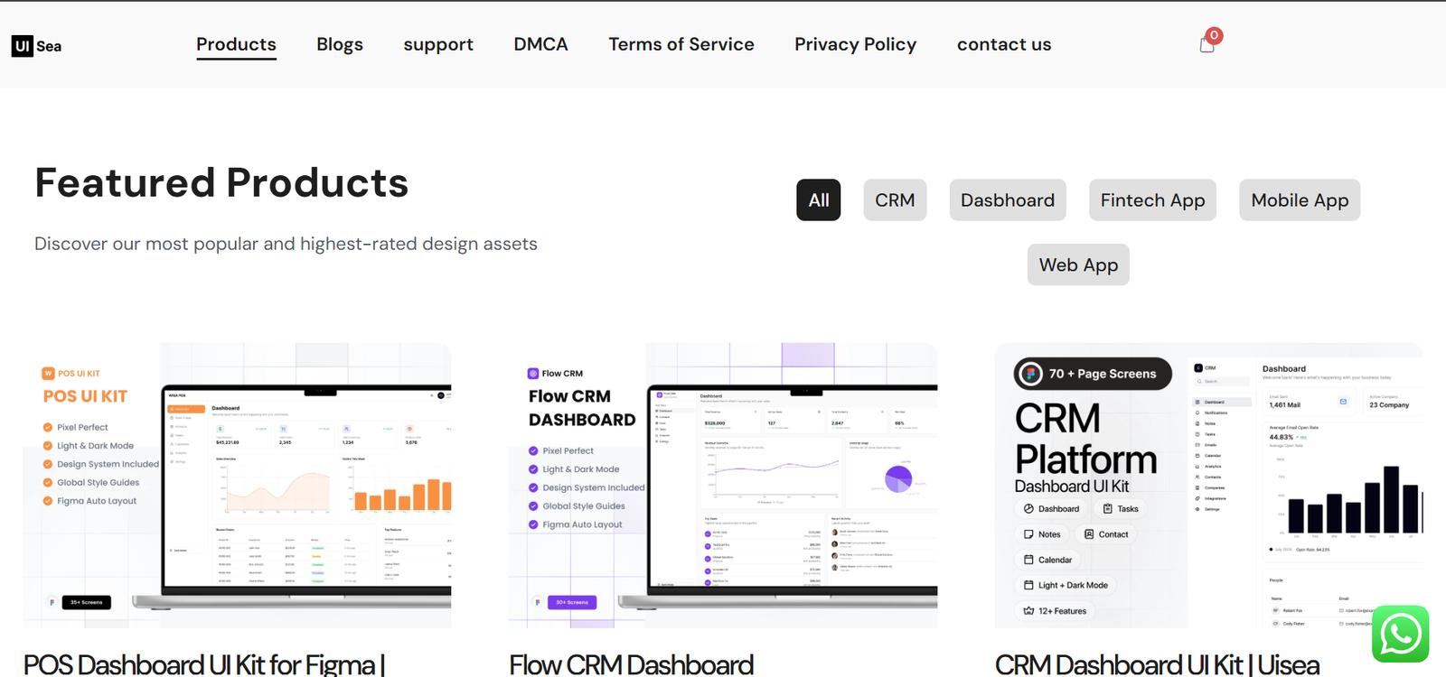Click contact us in navigation
This screenshot has height=677, width=1446.
pos(1004,44)
